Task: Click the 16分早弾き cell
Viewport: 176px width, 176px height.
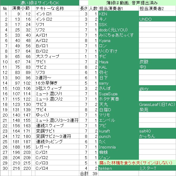Action: [57, 83]
